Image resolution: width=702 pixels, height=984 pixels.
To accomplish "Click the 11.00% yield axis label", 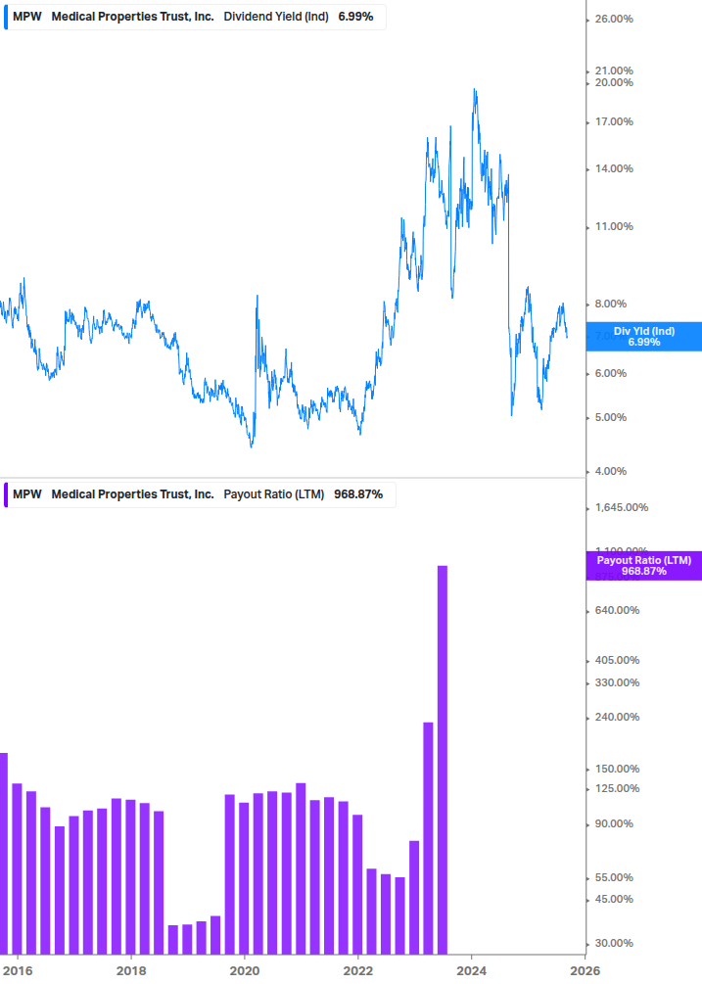I will click(614, 226).
